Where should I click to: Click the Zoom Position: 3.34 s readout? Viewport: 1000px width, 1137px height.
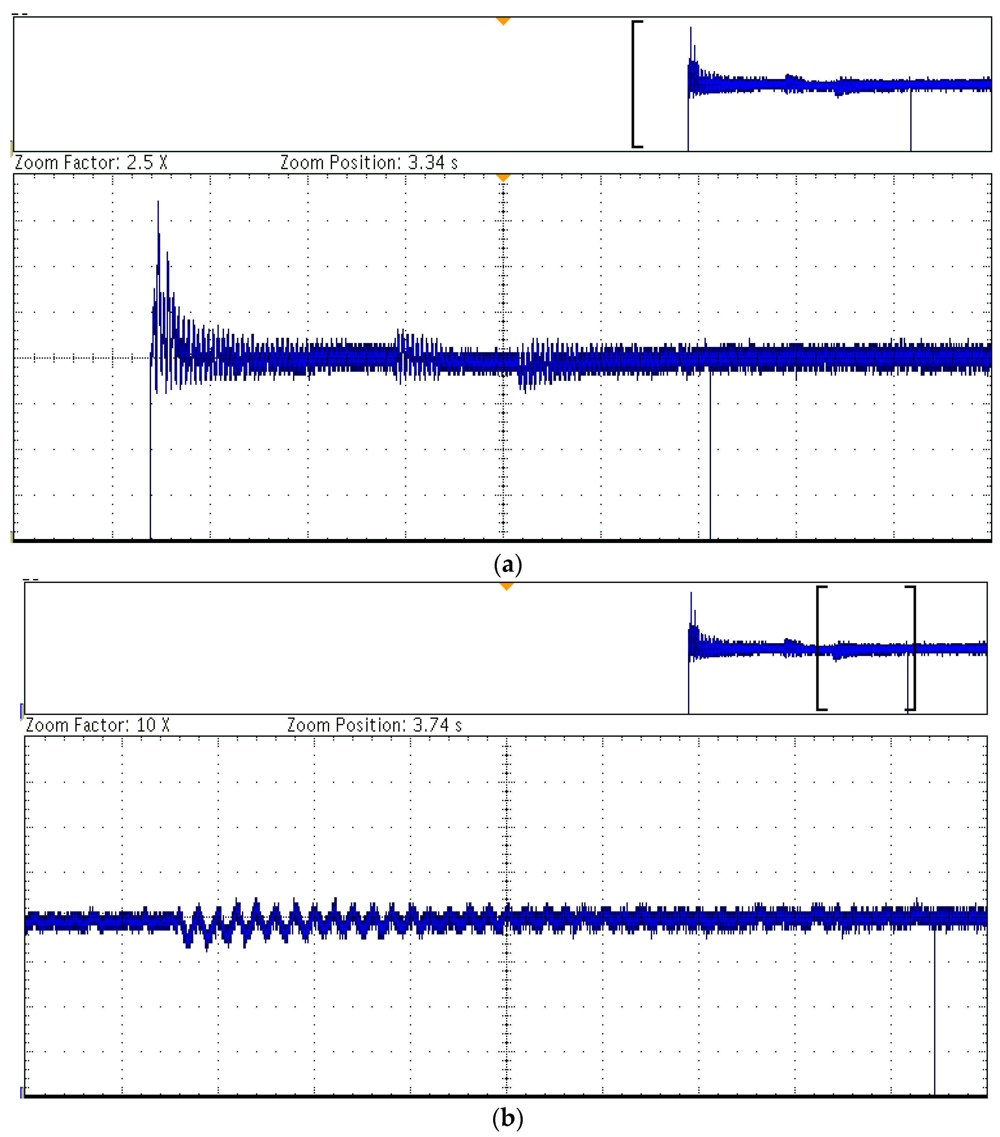point(369,163)
